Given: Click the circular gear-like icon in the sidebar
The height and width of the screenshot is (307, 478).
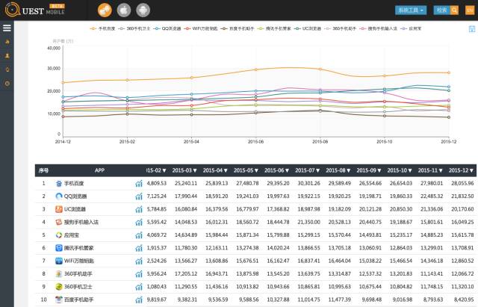Looking at the screenshot, I should (x=7, y=83).
